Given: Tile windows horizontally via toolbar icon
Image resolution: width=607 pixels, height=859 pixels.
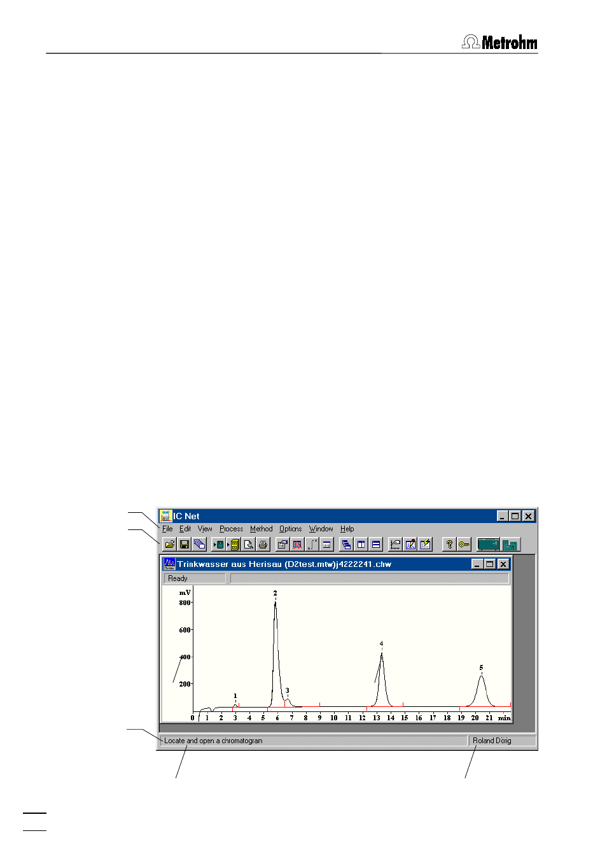Looking at the screenshot, I should [x=376, y=545].
